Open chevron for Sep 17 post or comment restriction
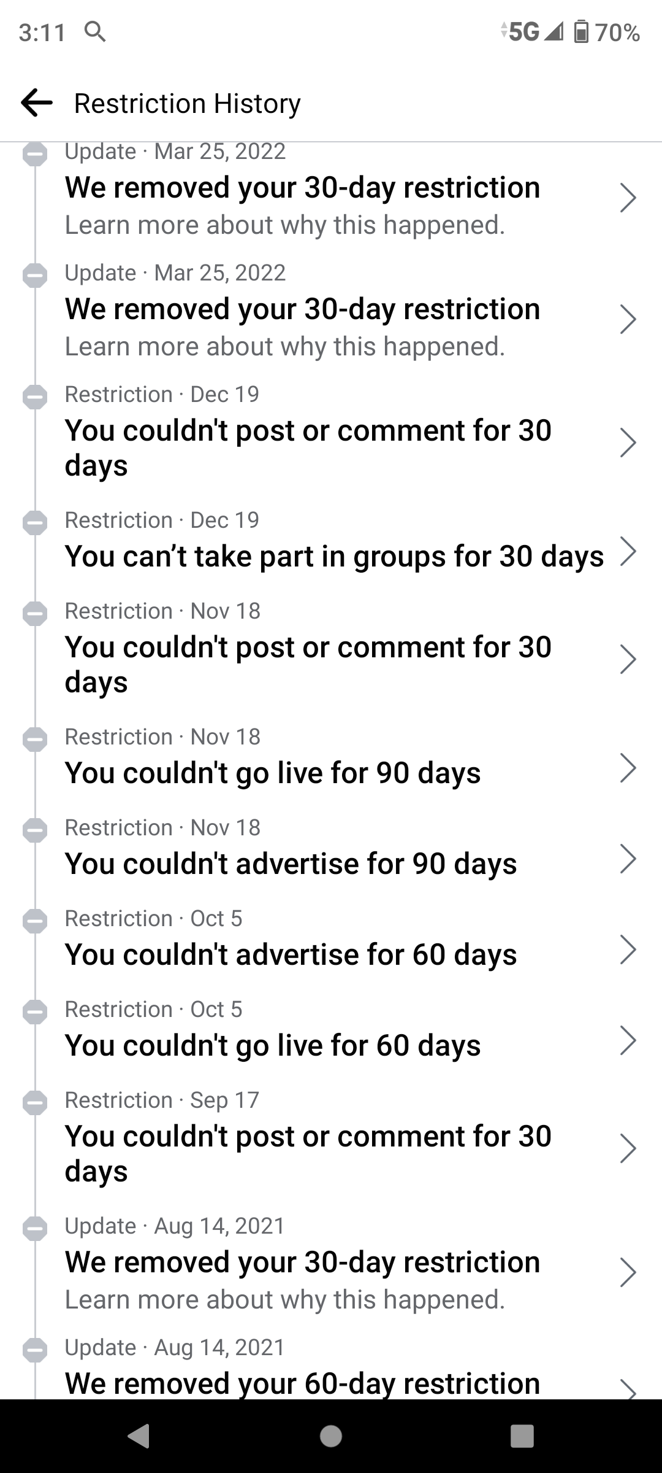 coord(628,1149)
